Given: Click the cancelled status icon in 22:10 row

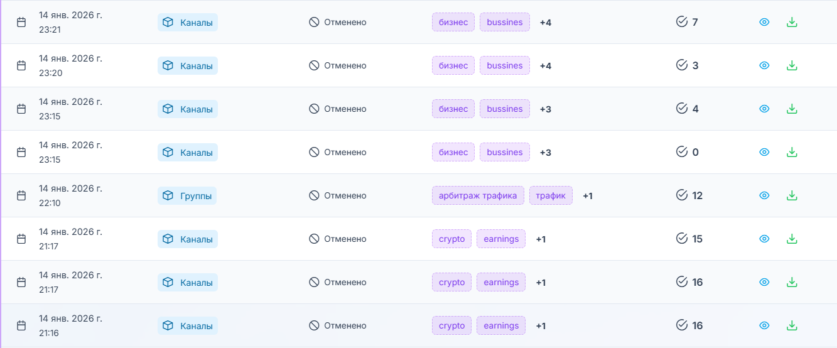Looking at the screenshot, I should point(314,195).
